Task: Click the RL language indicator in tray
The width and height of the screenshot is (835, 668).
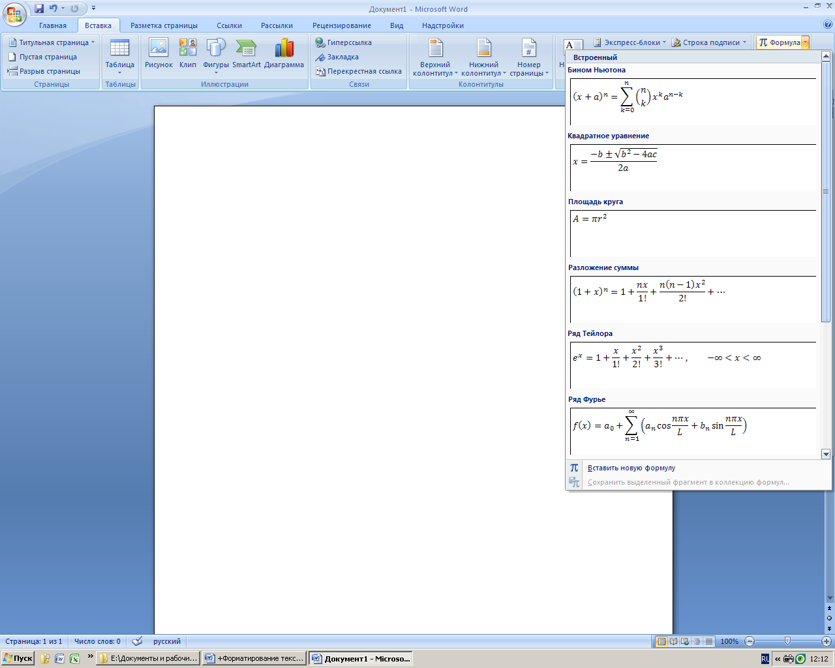Action: pos(765,659)
